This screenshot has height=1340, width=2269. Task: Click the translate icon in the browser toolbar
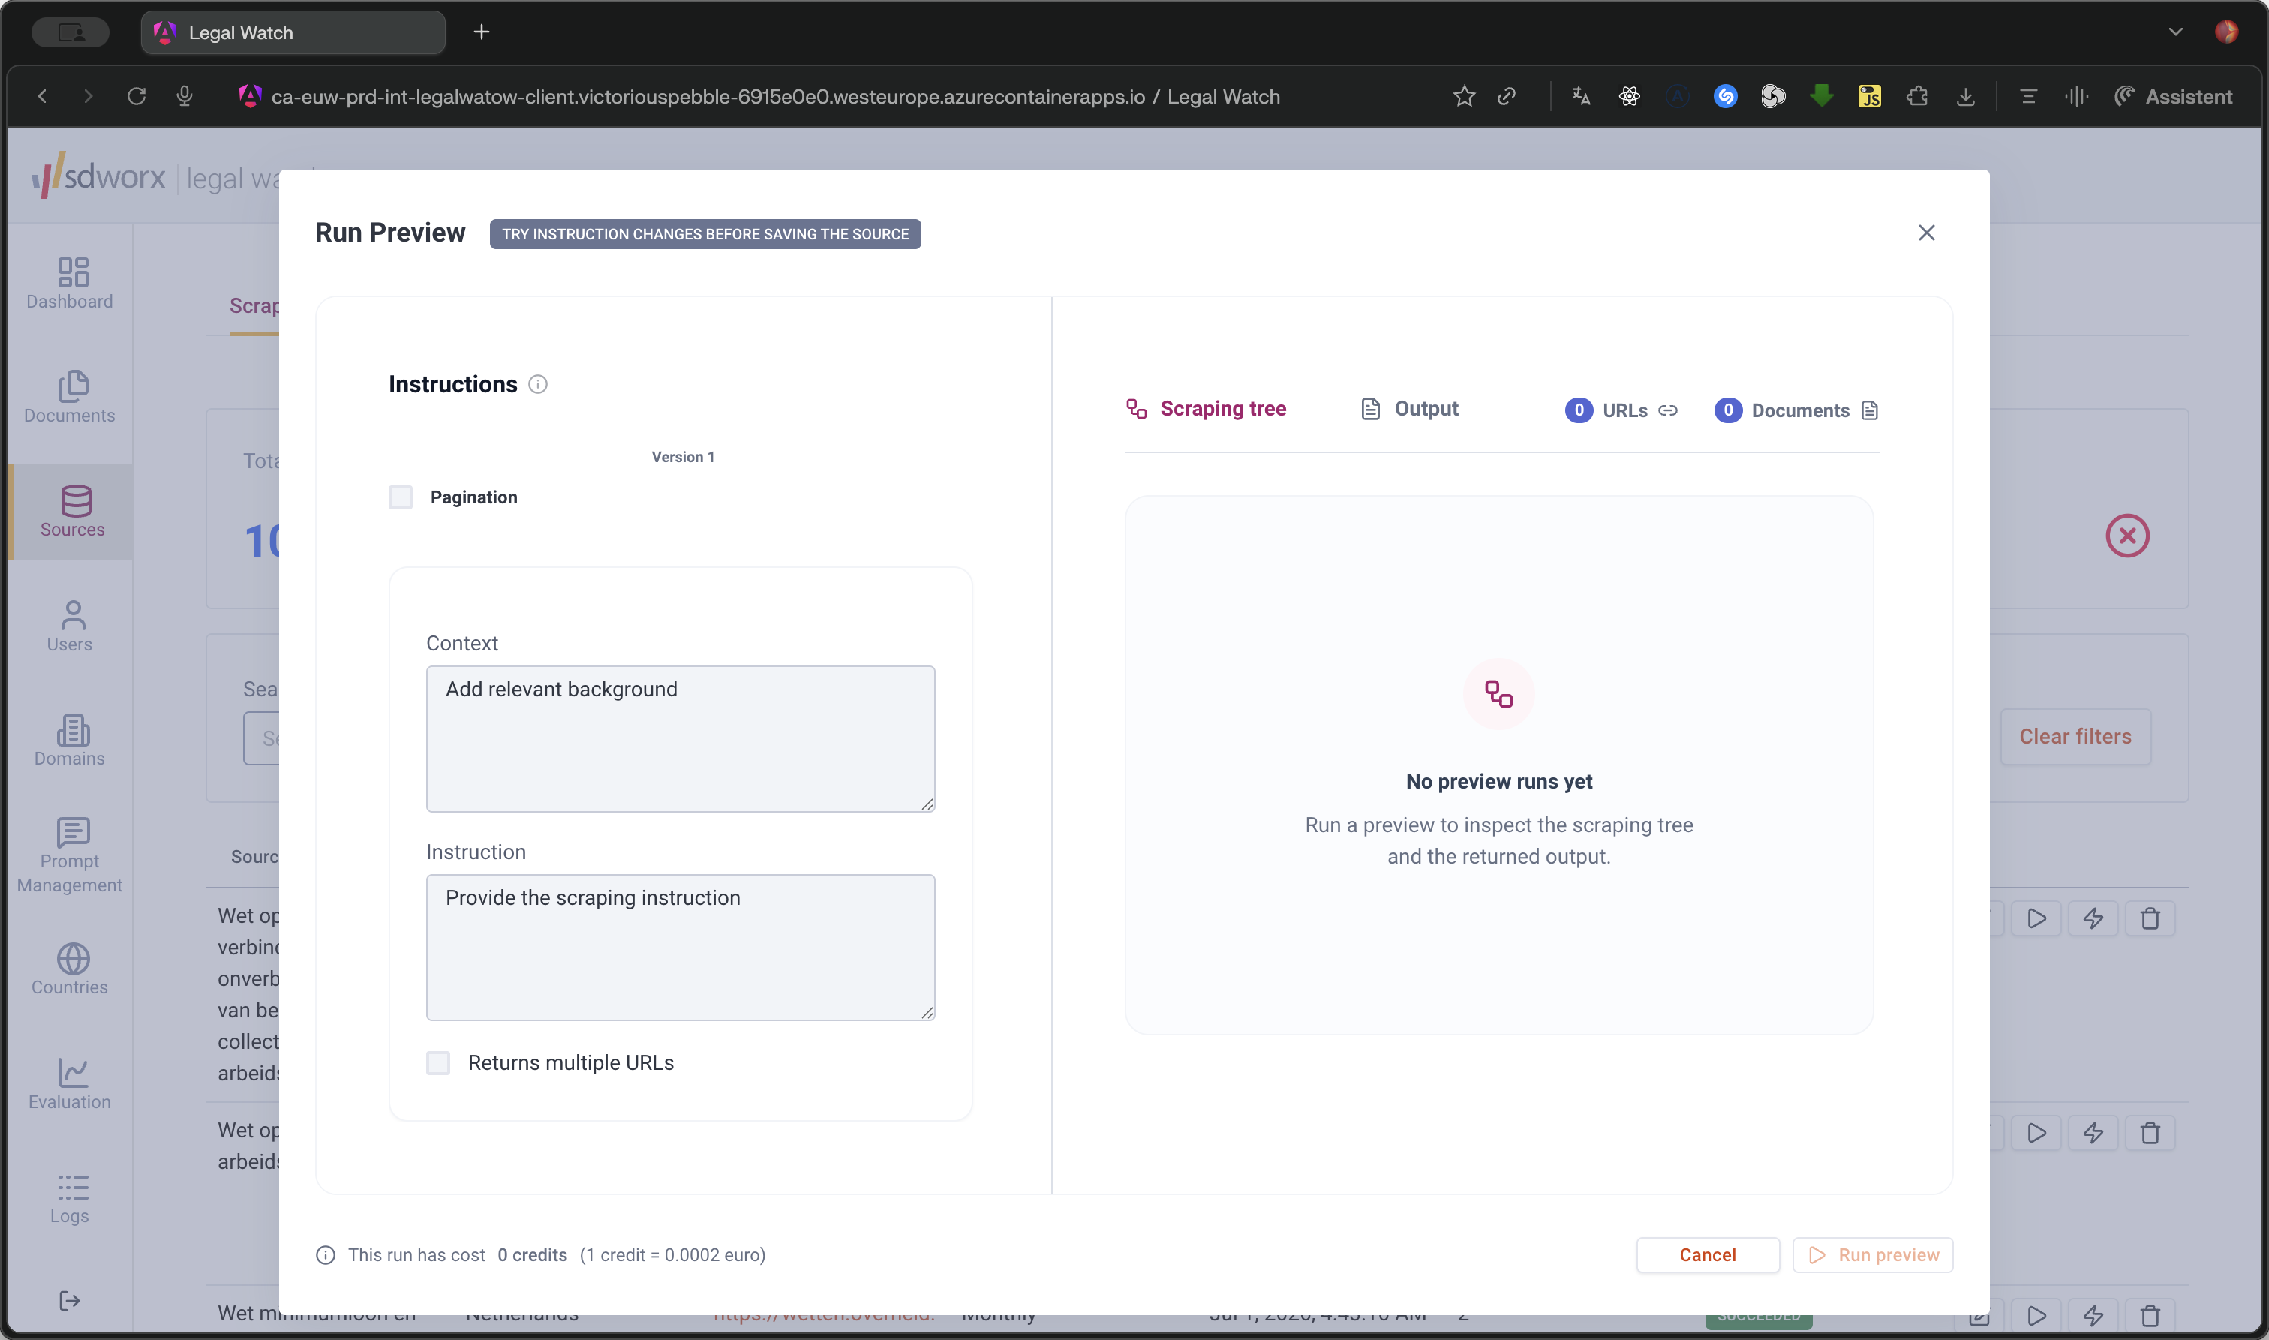coord(1580,97)
